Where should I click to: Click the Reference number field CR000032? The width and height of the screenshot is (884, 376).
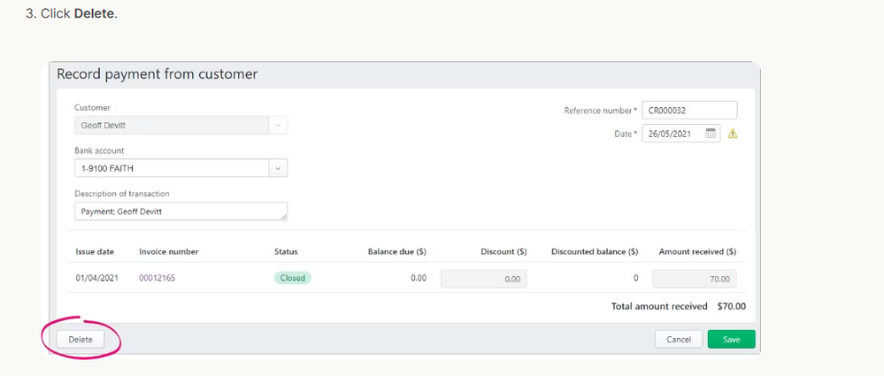tap(689, 111)
